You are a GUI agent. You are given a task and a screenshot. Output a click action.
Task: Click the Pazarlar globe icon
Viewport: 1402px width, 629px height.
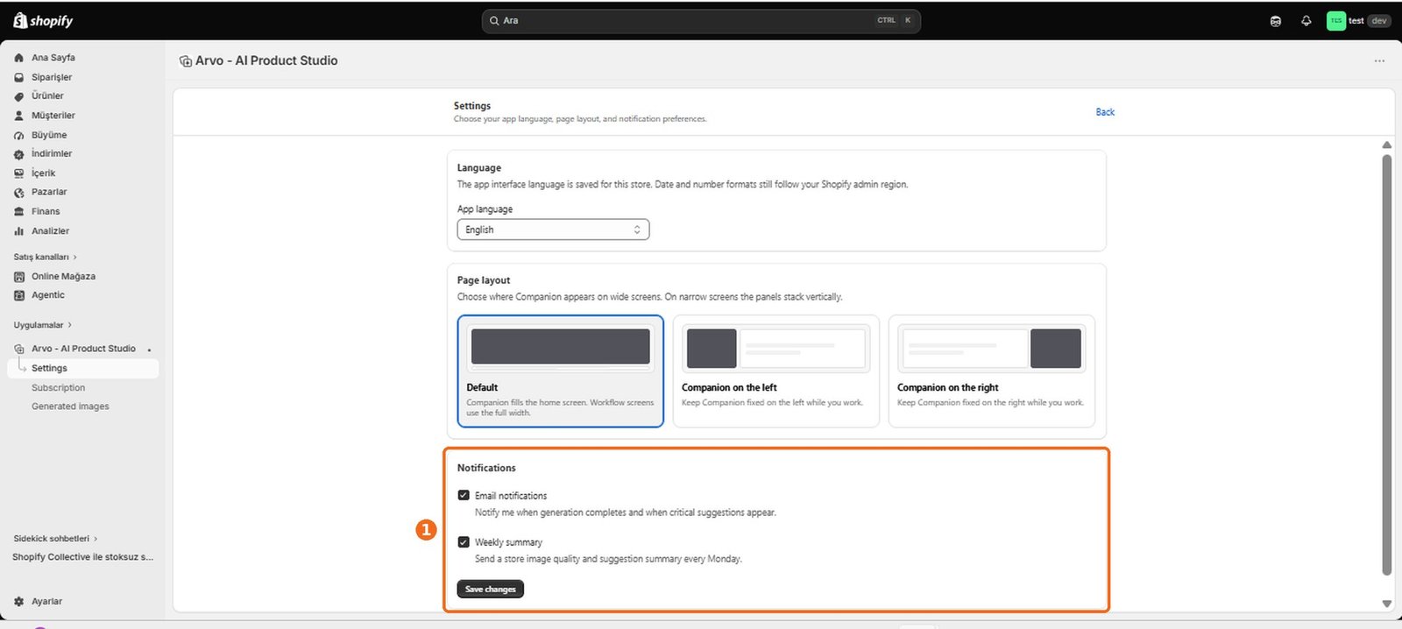[x=19, y=193]
